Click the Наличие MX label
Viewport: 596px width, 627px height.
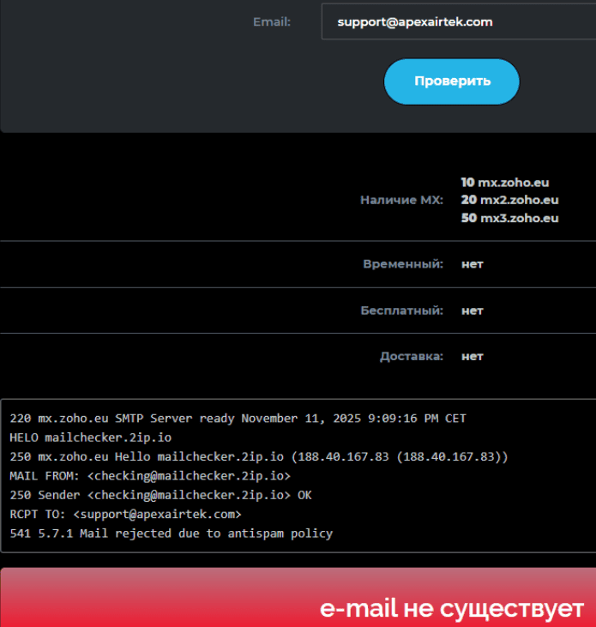401,200
